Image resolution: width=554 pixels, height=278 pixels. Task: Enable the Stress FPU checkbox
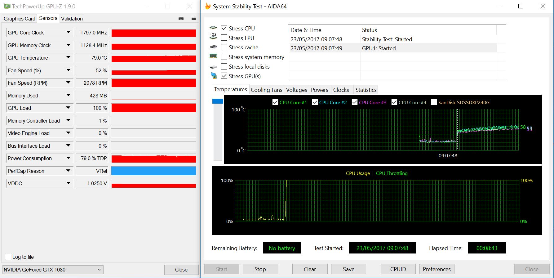pos(224,38)
